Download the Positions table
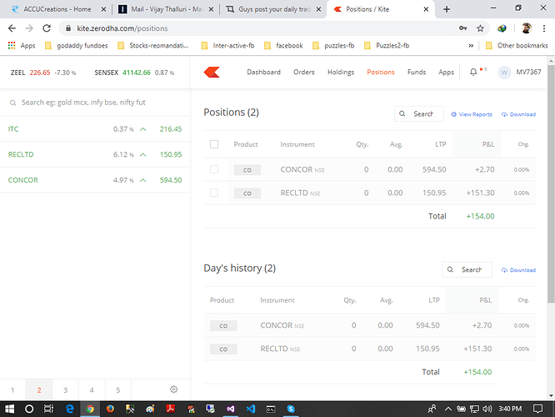Screen dimensions: 555x417 click(x=518, y=114)
